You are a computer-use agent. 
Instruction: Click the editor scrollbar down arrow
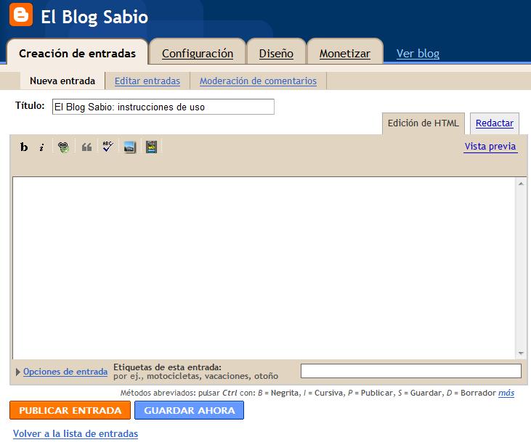(521, 354)
